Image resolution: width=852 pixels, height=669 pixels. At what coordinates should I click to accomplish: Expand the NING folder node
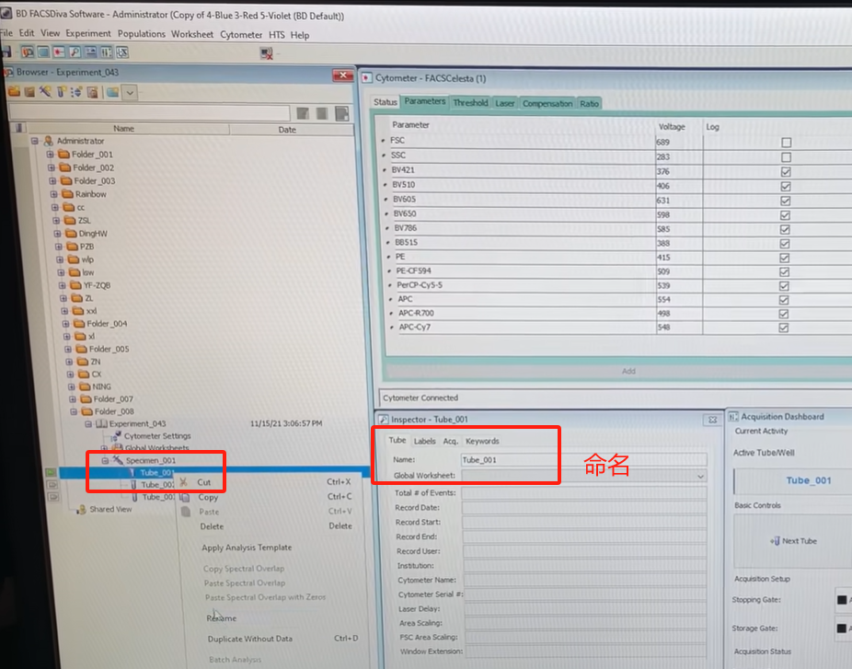click(71, 386)
